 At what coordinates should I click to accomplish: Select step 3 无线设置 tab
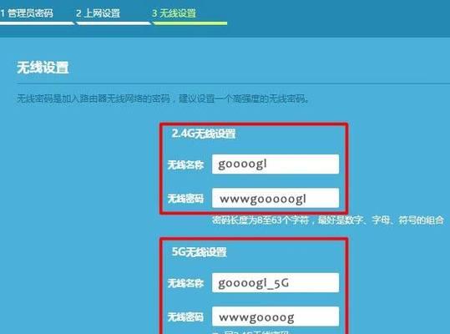tap(174, 13)
